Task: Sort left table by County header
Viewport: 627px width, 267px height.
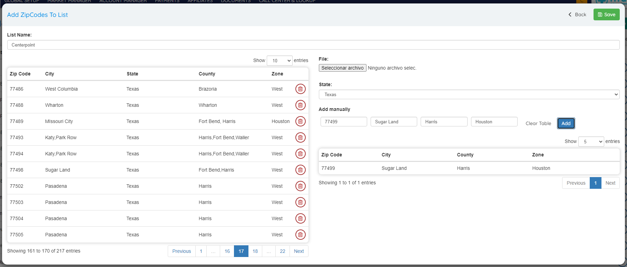Action: (207, 74)
